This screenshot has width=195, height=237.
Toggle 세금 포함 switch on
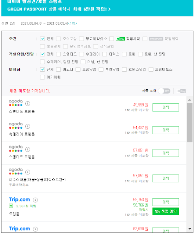click(x=164, y=91)
